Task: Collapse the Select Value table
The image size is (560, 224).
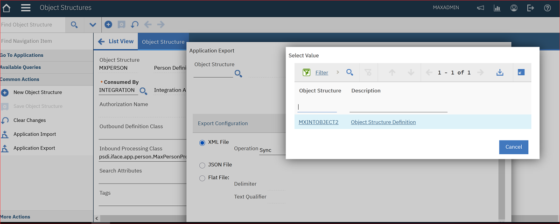Action: (x=521, y=72)
